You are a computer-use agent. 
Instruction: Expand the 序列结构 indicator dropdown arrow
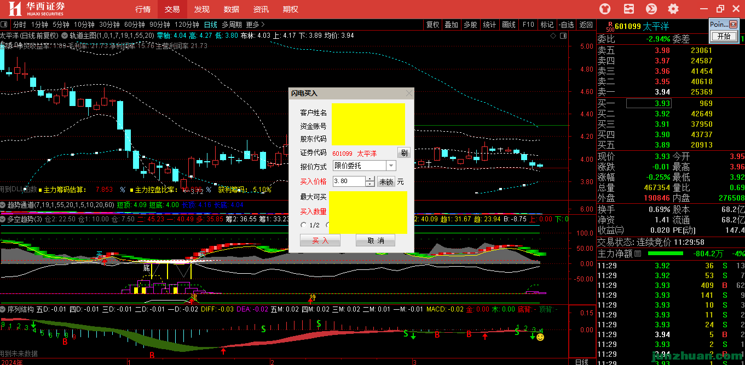click(3, 309)
